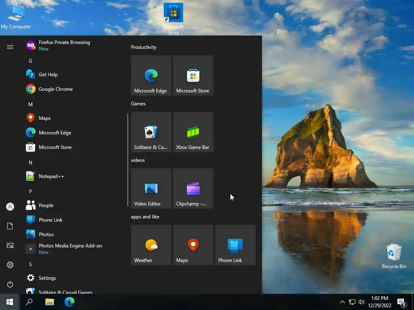This screenshot has width=414, height=310.
Task: Open the Maps tile under apps and like
Action: pos(193,245)
